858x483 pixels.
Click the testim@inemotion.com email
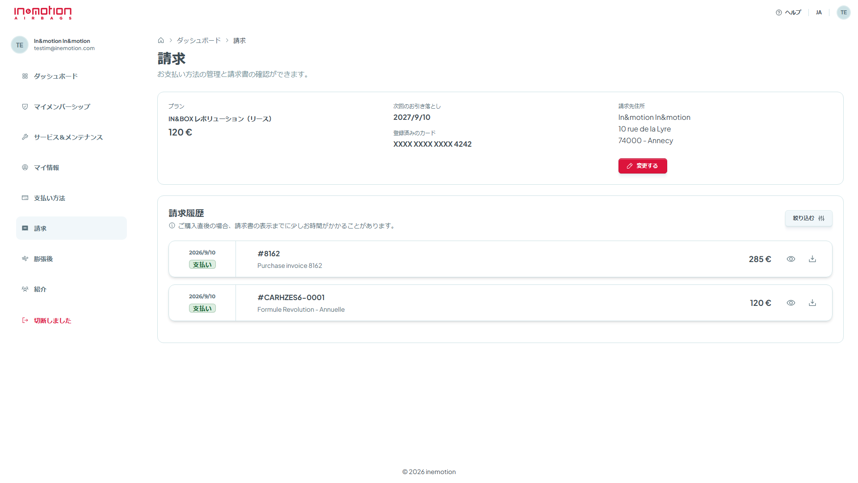click(x=64, y=48)
